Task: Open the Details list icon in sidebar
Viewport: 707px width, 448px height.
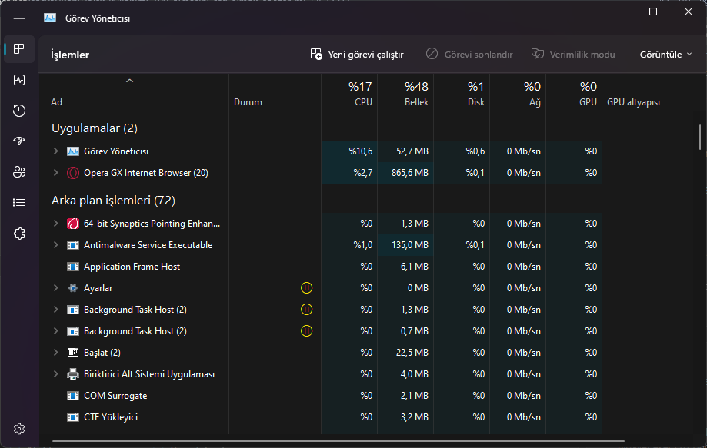Action: [x=19, y=203]
